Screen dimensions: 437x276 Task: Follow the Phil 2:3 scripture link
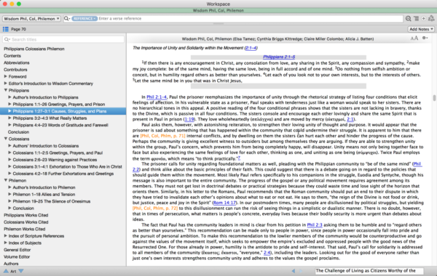coord(315,225)
